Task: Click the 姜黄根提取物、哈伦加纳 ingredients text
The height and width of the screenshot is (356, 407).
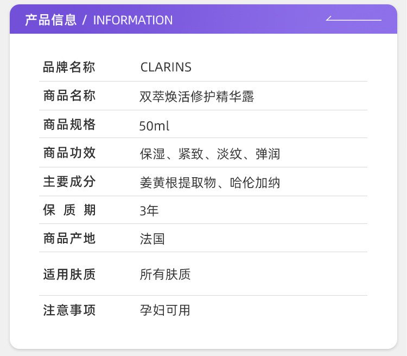Action: (209, 182)
